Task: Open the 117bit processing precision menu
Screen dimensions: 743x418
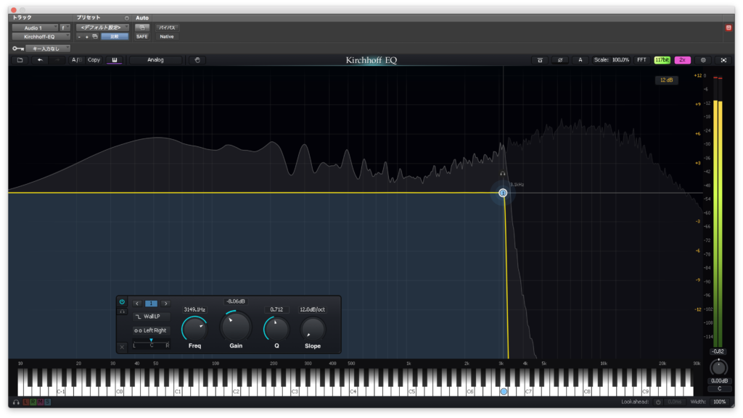Action: (662, 60)
